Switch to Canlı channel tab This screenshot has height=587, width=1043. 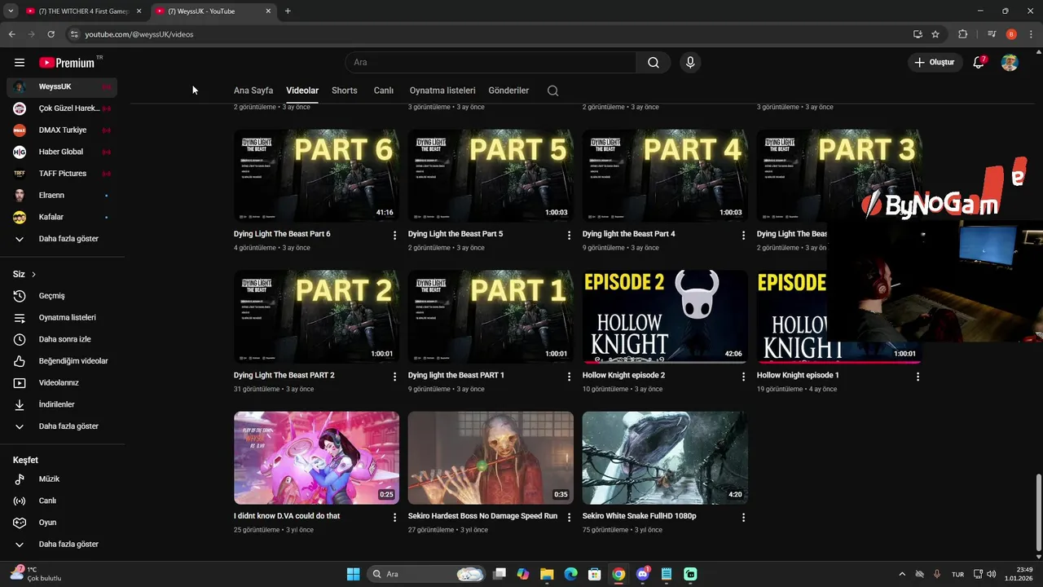384,90
